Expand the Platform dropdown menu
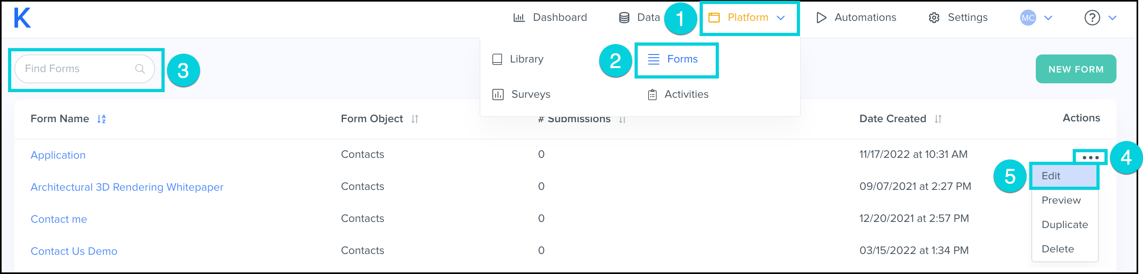The image size is (1143, 274). [748, 18]
